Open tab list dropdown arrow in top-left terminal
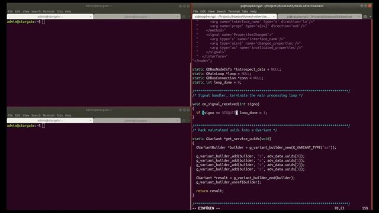The height and width of the screenshot is (213, 379). click(x=189, y=17)
